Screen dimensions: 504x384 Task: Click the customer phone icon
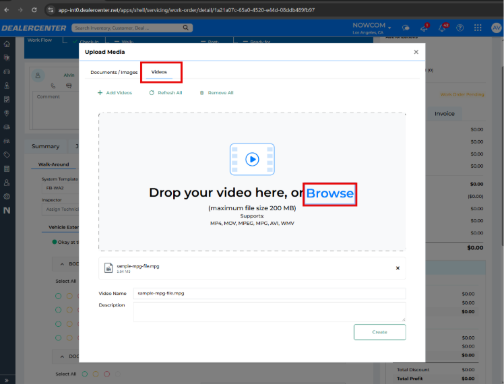click(53, 86)
